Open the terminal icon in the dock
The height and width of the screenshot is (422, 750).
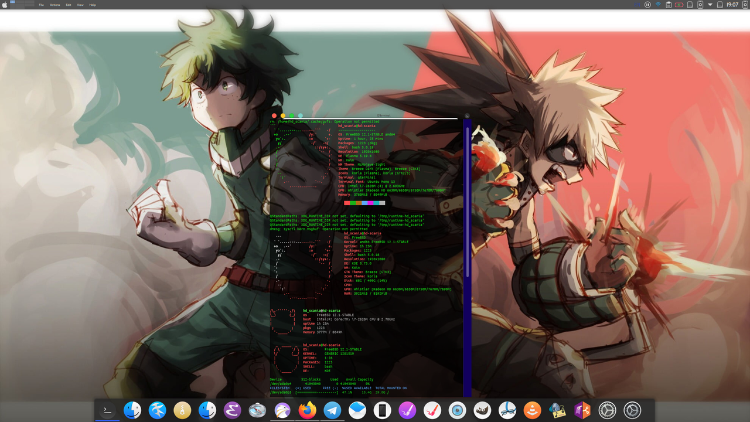coord(107,410)
